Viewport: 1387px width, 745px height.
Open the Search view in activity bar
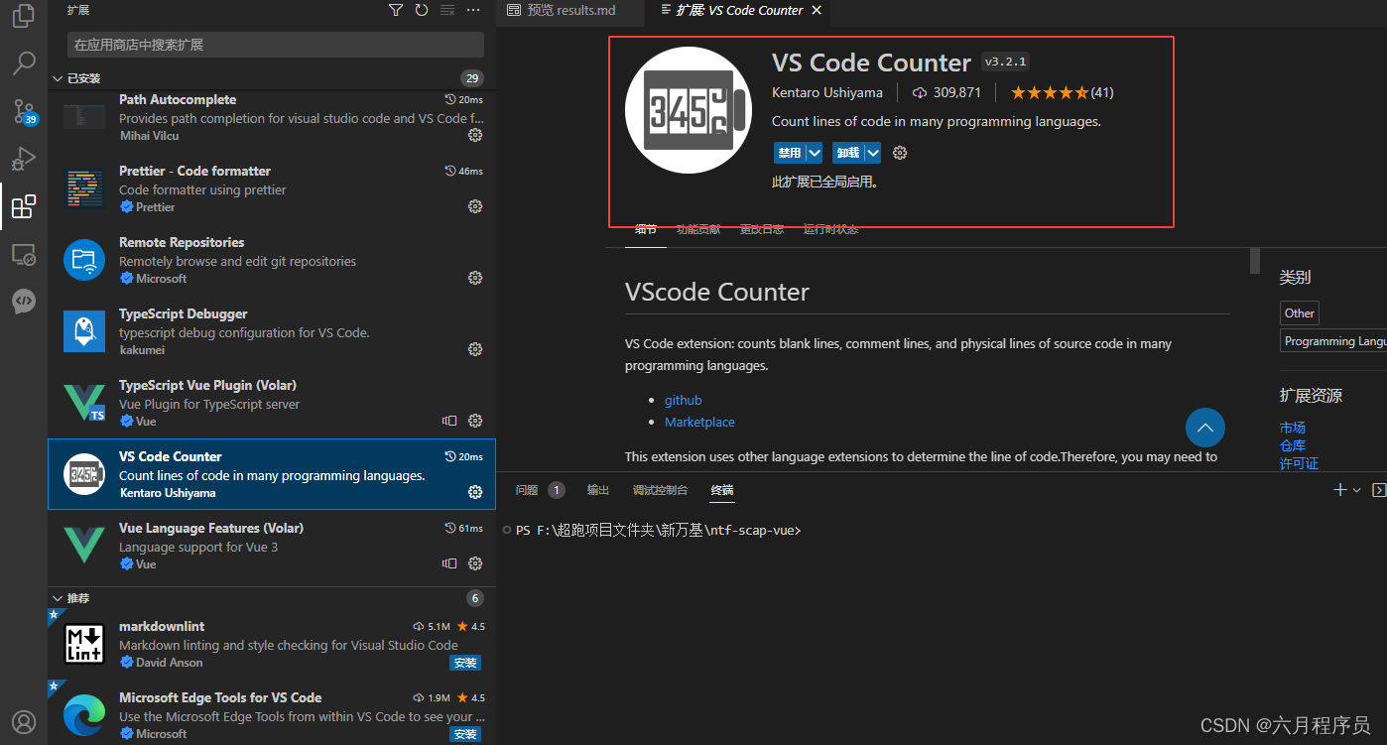pyautogui.click(x=23, y=62)
